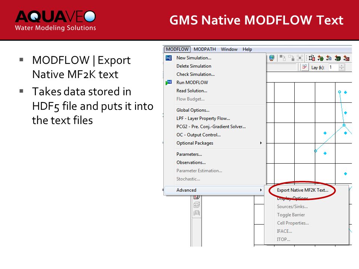The width and height of the screenshot is (359, 269).
Task: Click the Lay (k) input field
Action: 333,67
